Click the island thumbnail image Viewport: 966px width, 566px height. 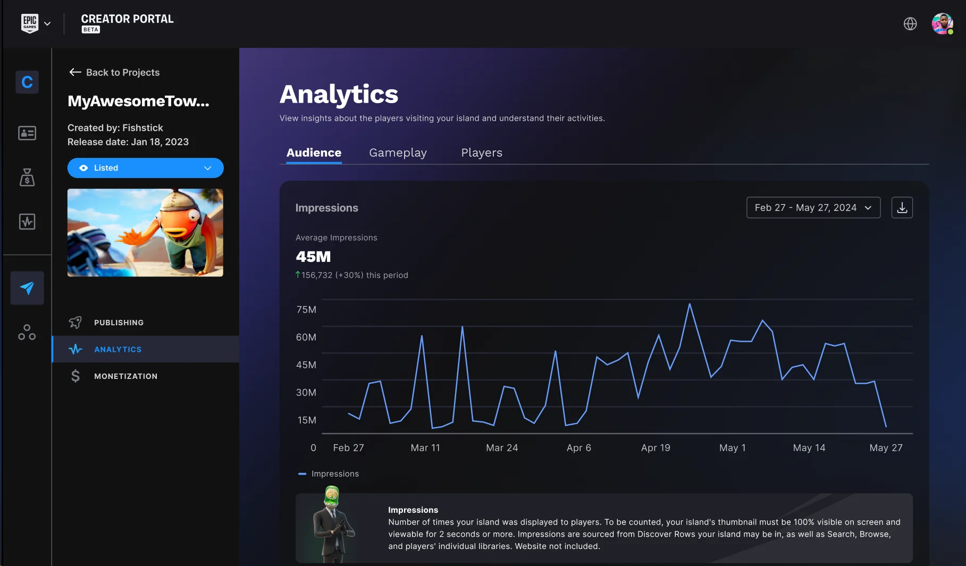(146, 233)
